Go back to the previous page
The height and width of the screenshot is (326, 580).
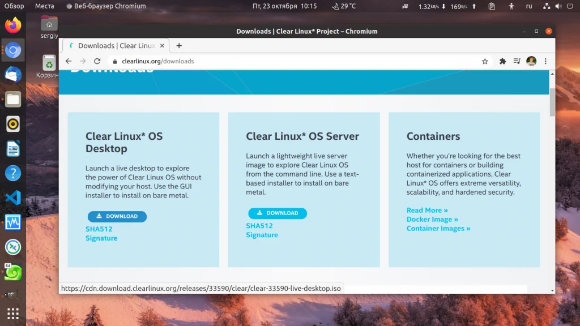pos(69,61)
